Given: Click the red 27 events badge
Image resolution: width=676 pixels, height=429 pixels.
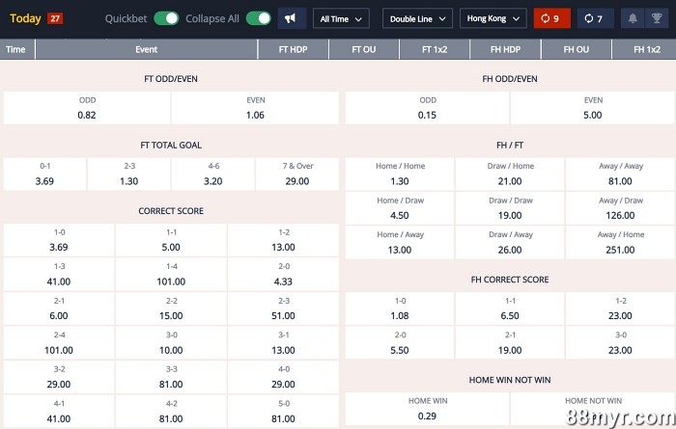Looking at the screenshot, I should [x=55, y=18].
